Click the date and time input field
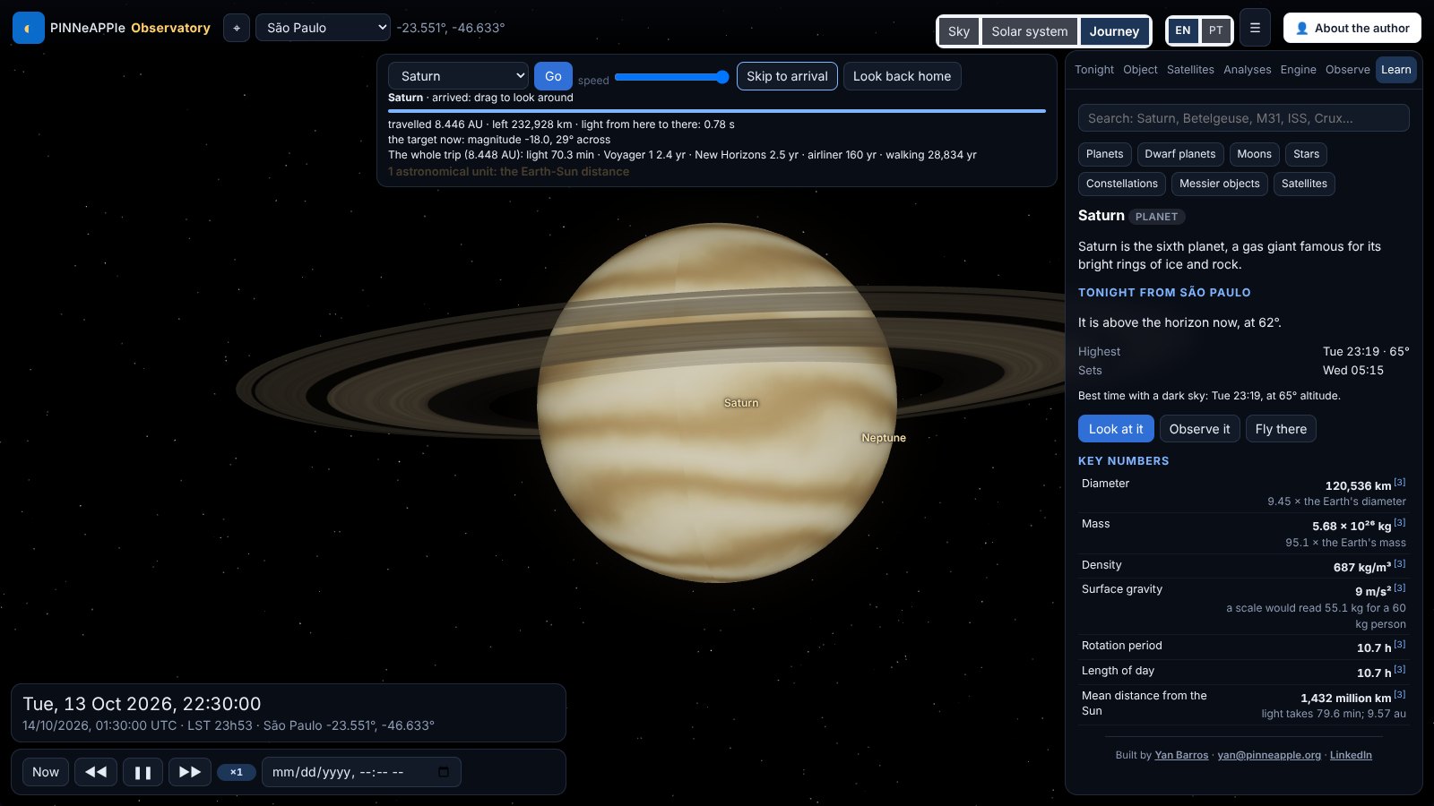 361,772
